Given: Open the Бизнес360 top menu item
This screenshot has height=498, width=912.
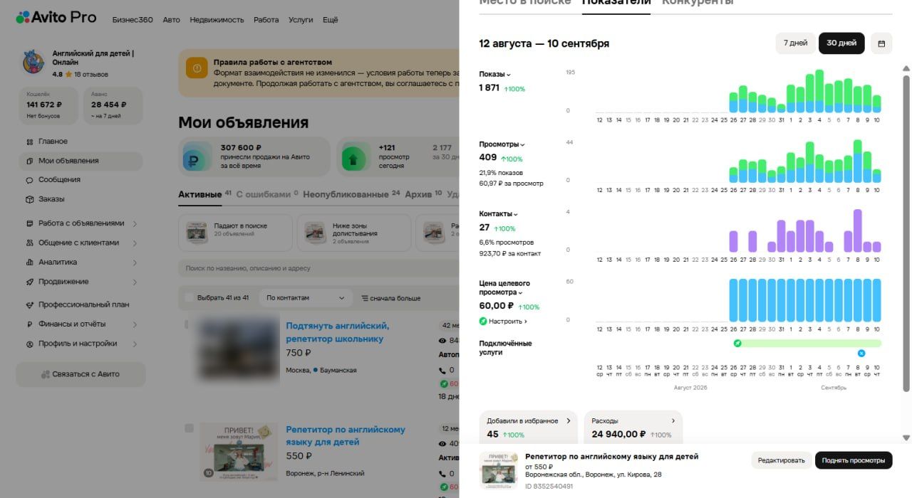Looking at the screenshot, I should (x=133, y=20).
